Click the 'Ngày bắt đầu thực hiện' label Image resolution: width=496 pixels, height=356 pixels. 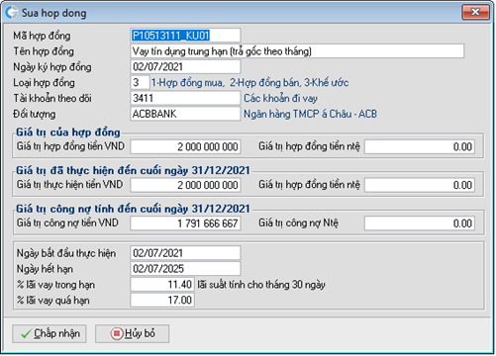66,253
